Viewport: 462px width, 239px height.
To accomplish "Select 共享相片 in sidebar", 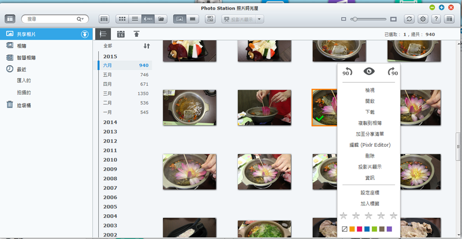I will coord(46,34).
